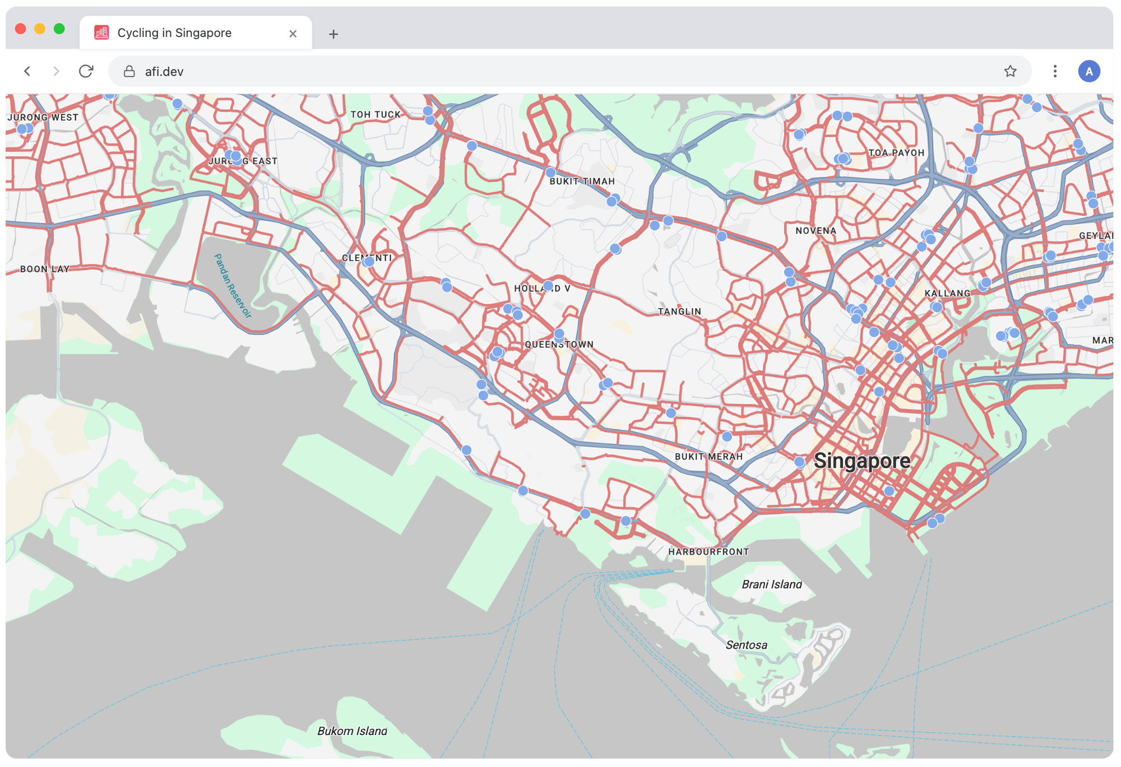Click the blue marker above BUKIT MERAH label

[x=727, y=436]
